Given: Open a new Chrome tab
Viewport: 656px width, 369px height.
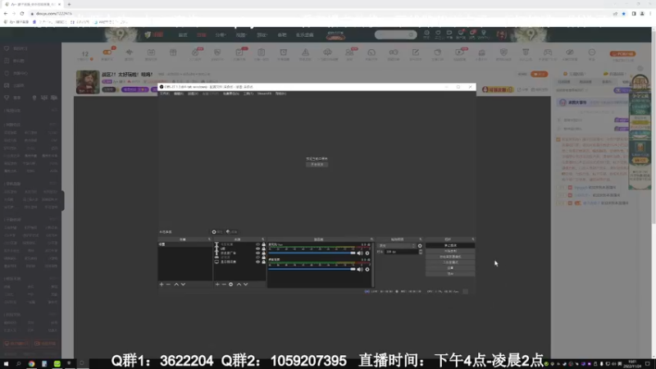Looking at the screenshot, I should tap(69, 4).
